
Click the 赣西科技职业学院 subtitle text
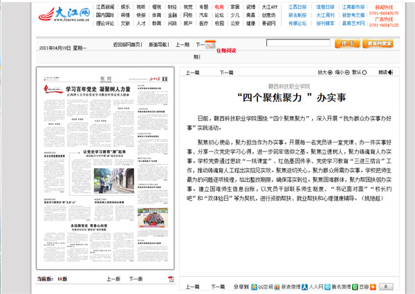click(x=289, y=86)
